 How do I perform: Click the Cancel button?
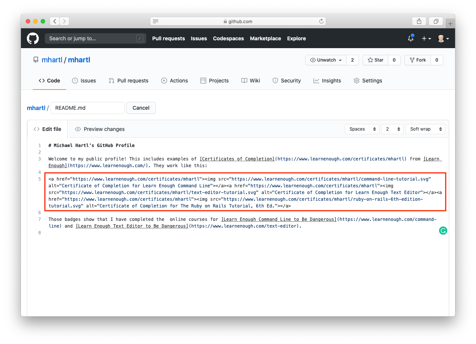click(141, 108)
